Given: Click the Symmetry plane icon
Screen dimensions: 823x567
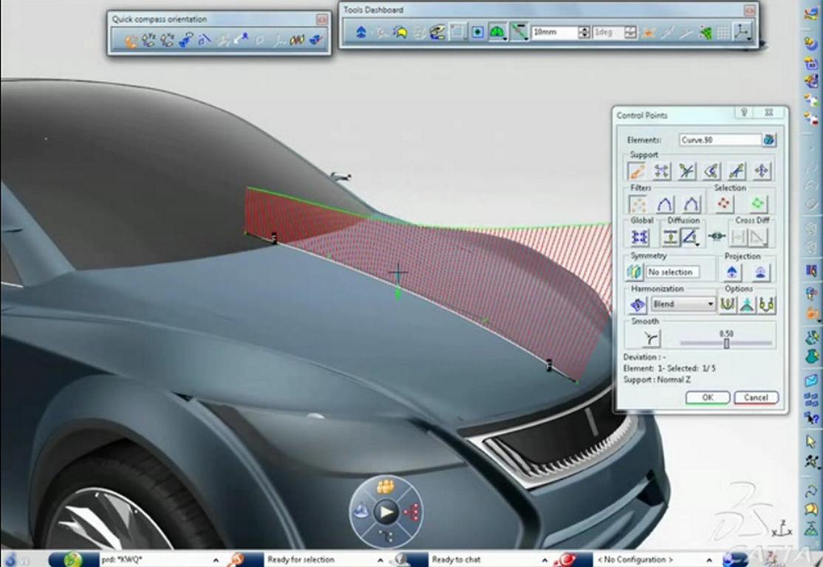Looking at the screenshot, I should (x=634, y=272).
